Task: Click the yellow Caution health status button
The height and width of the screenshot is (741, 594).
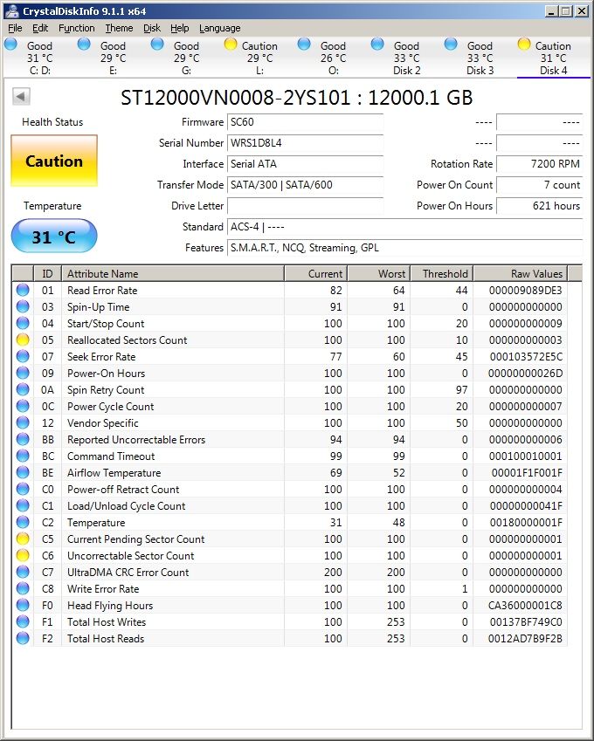Action: (x=54, y=161)
